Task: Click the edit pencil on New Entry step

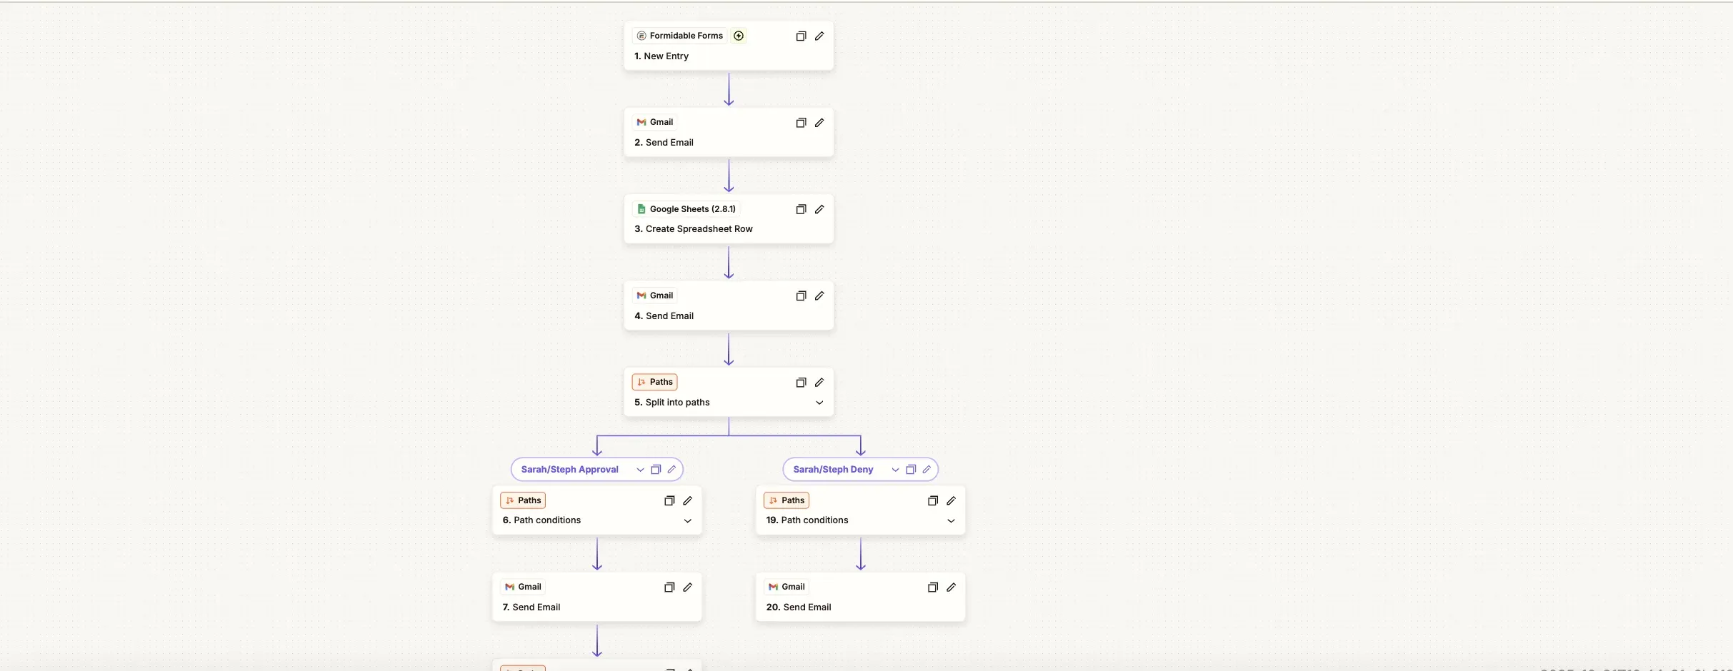Action: 819,36
